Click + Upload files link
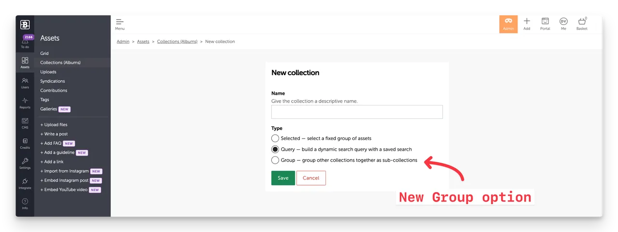 [x=54, y=125]
